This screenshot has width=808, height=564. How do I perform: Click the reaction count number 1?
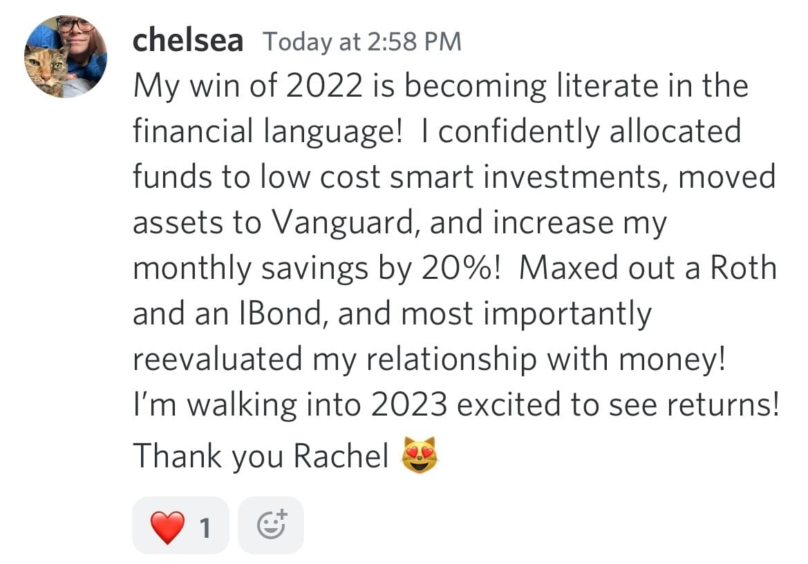pos(204,527)
